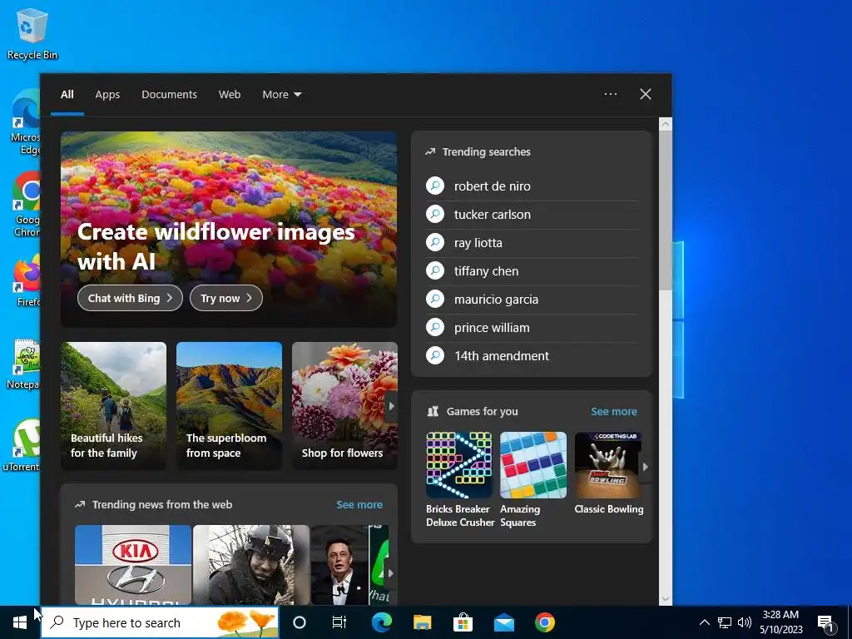Screen dimensions: 852x639
Task: Click the Type here to search box
Action: [x=161, y=622]
